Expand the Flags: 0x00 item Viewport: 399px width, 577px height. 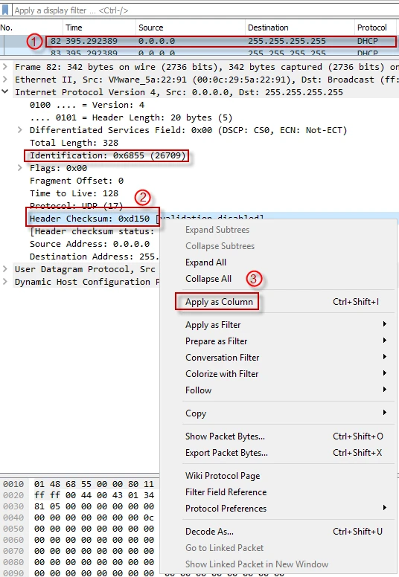[20, 168]
